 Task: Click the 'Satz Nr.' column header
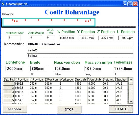9,80
